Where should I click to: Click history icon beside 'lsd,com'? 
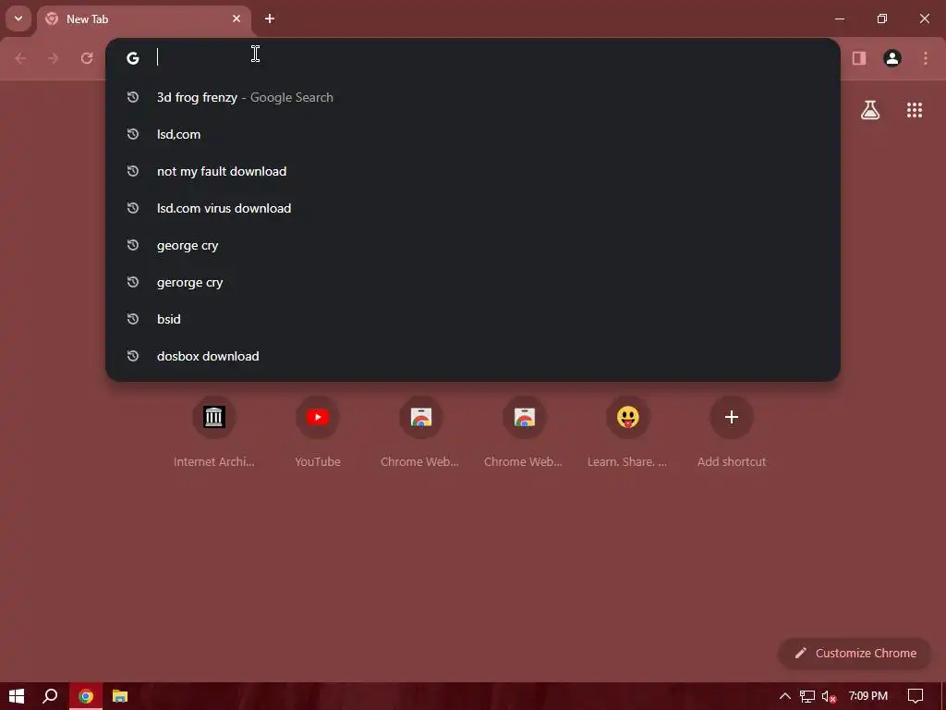pyautogui.click(x=133, y=134)
